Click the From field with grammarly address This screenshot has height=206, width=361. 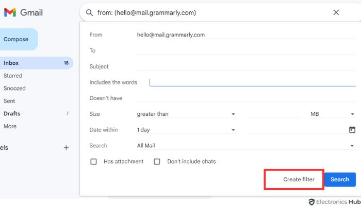click(246, 35)
